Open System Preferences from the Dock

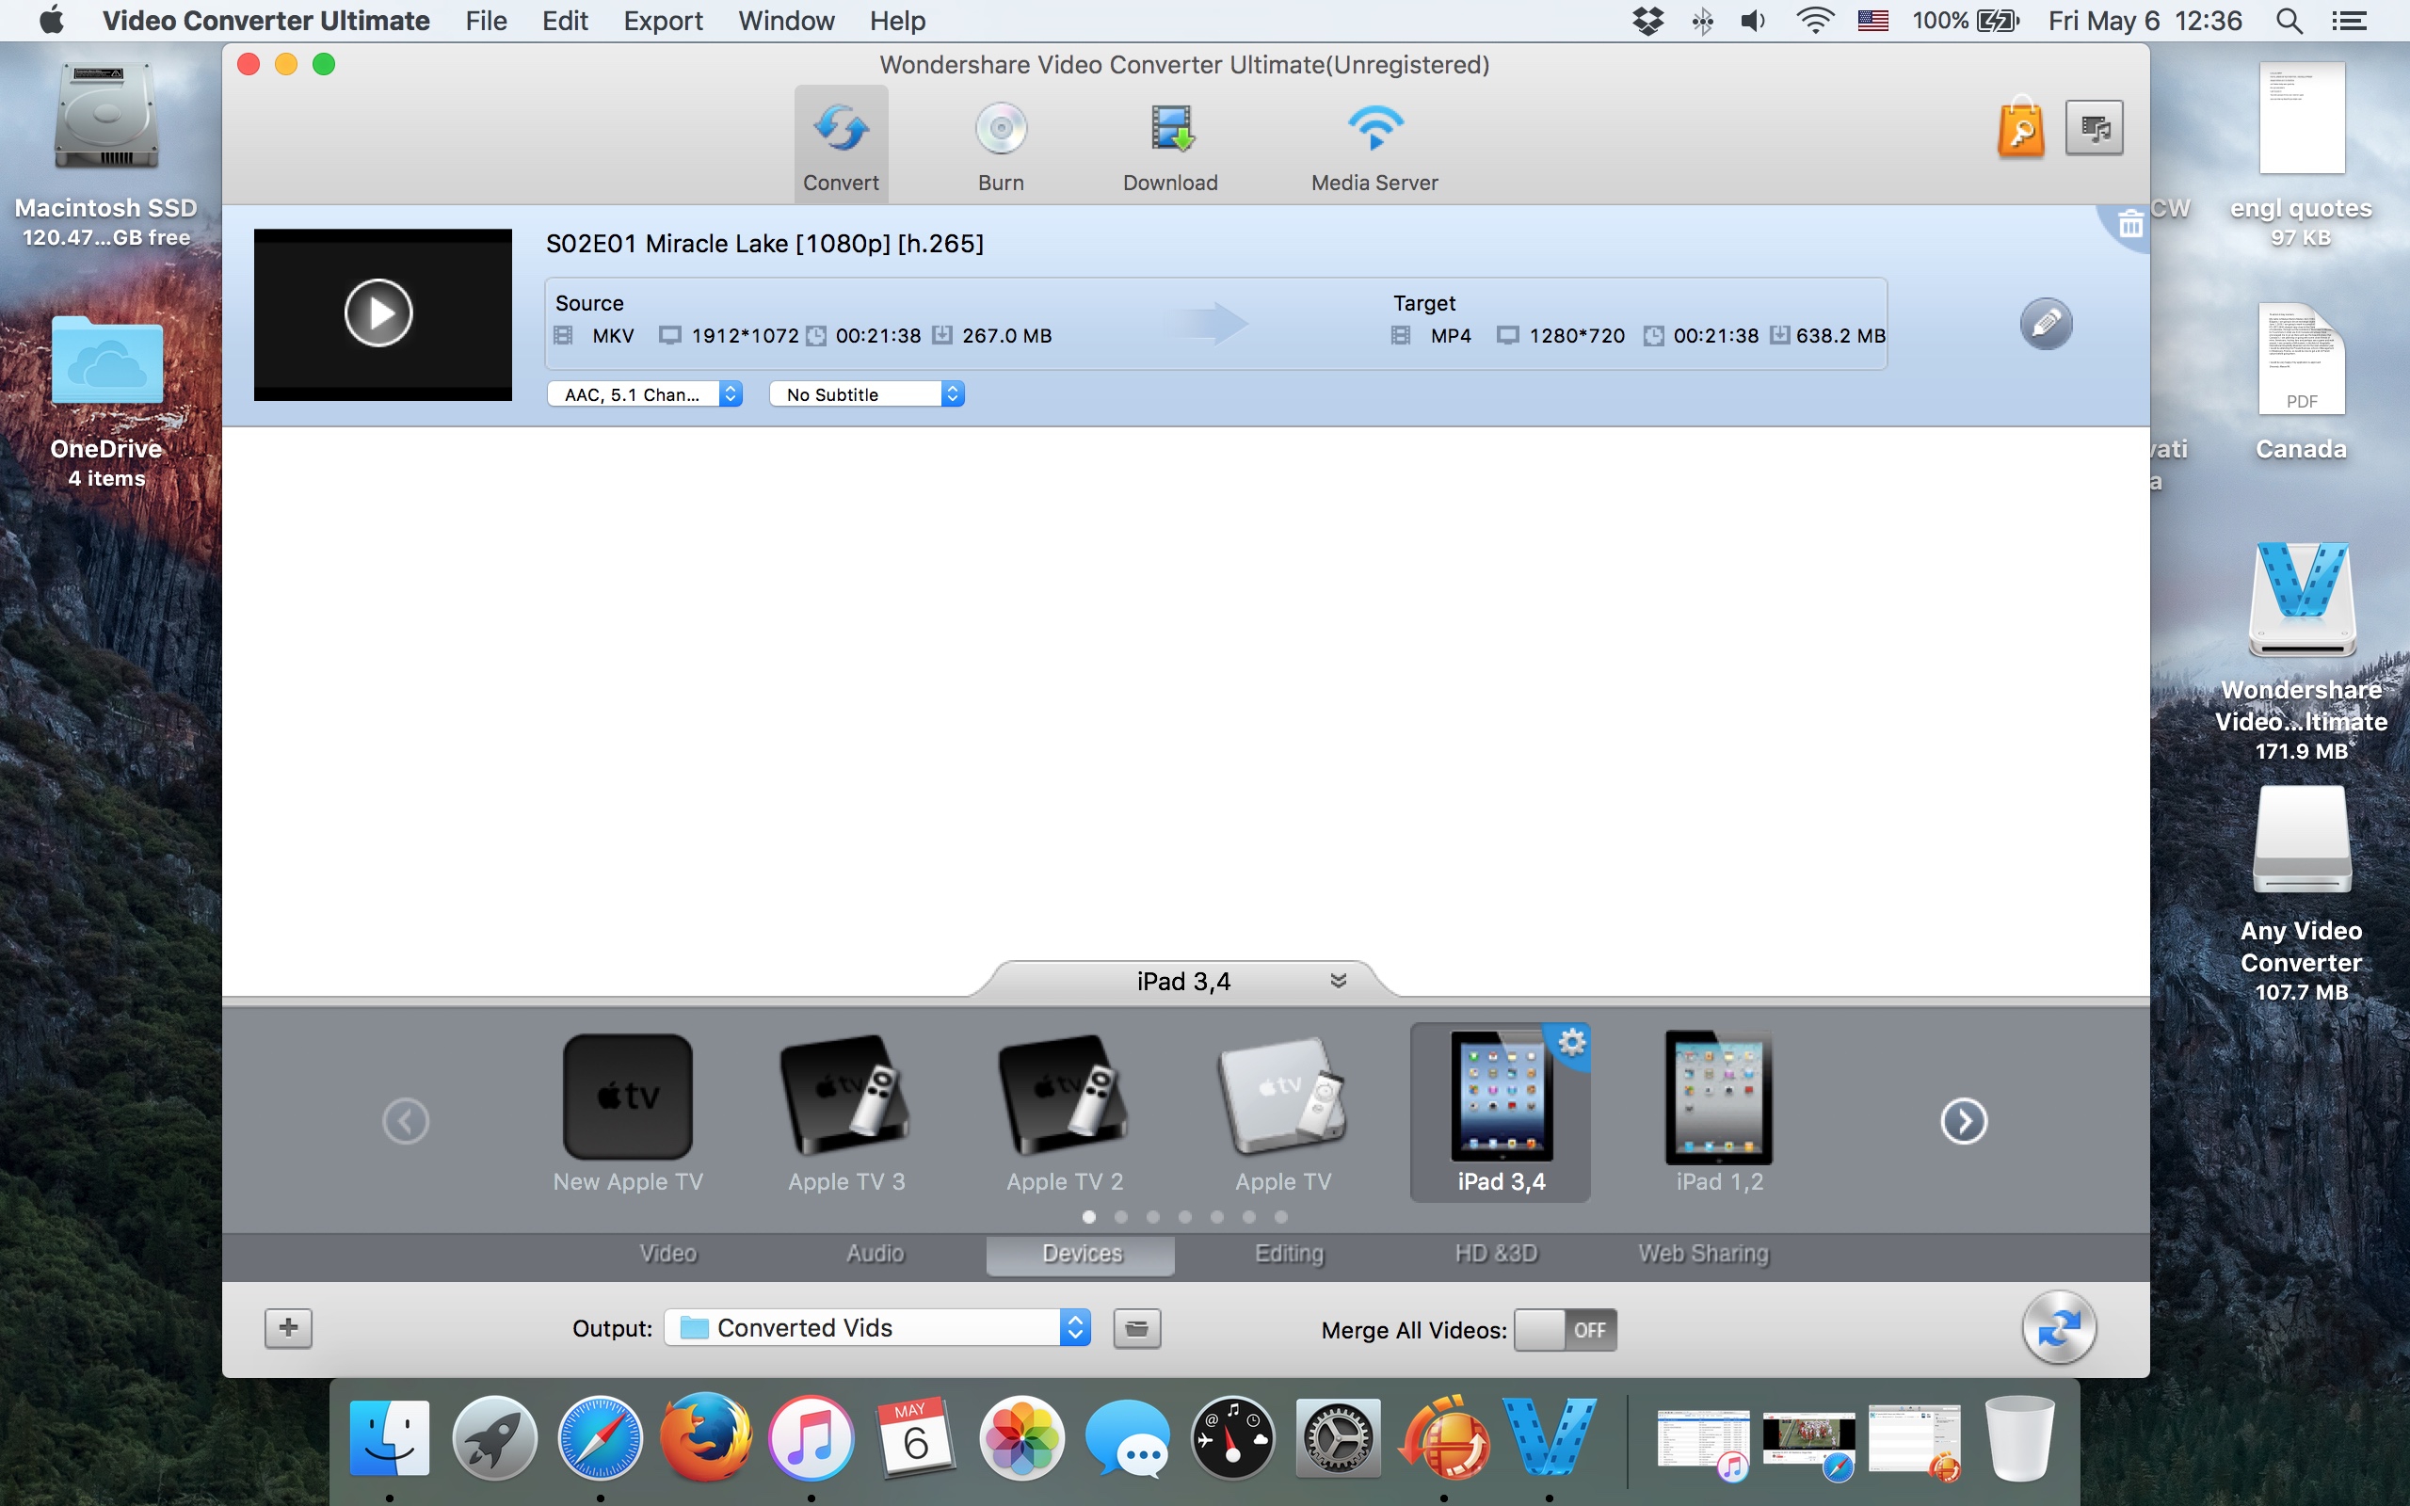click(1339, 1437)
